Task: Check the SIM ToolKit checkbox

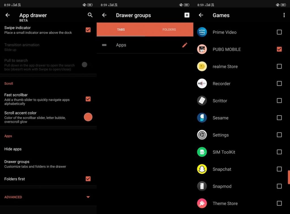Action: click(279, 152)
